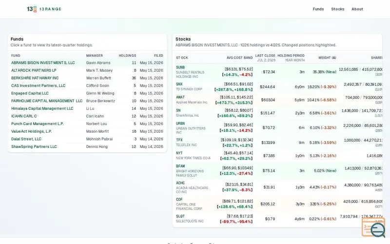Open the SLQT stock ticker
Screen dimensions: 390x244
click(180, 216)
